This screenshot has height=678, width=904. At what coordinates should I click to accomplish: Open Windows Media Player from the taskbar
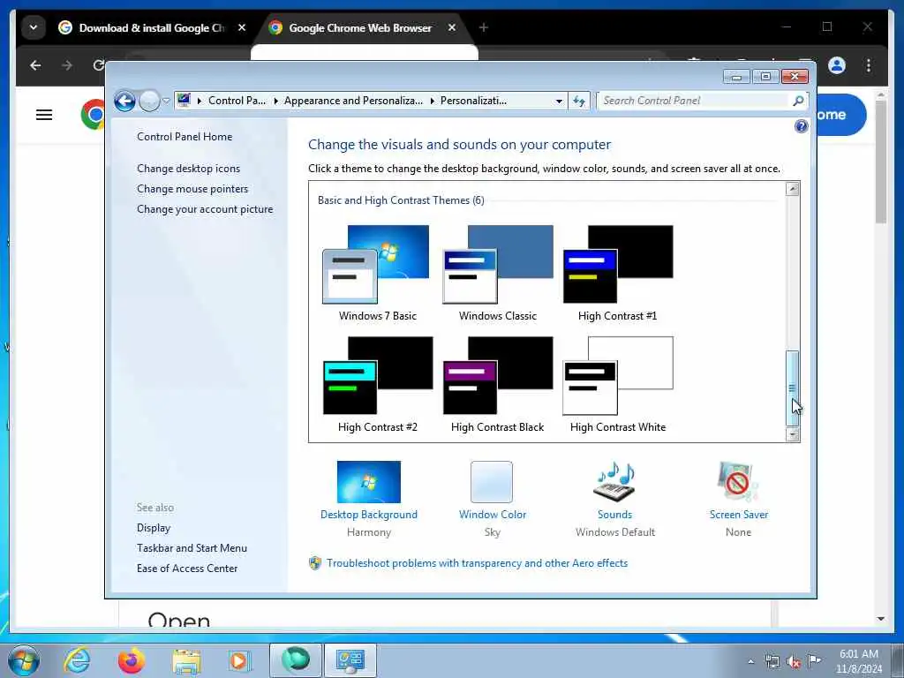[x=239, y=660]
